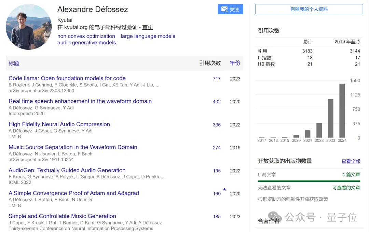Viewport: 369px width, 232px height.
Task: Click the Alexandre Défossez name heading
Action: tap(93, 10)
